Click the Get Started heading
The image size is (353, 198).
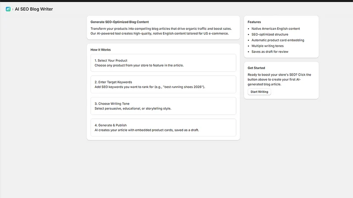pos(256,68)
